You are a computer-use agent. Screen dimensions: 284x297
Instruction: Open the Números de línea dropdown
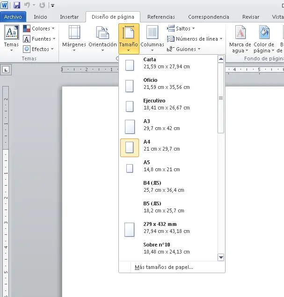point(195,39)
